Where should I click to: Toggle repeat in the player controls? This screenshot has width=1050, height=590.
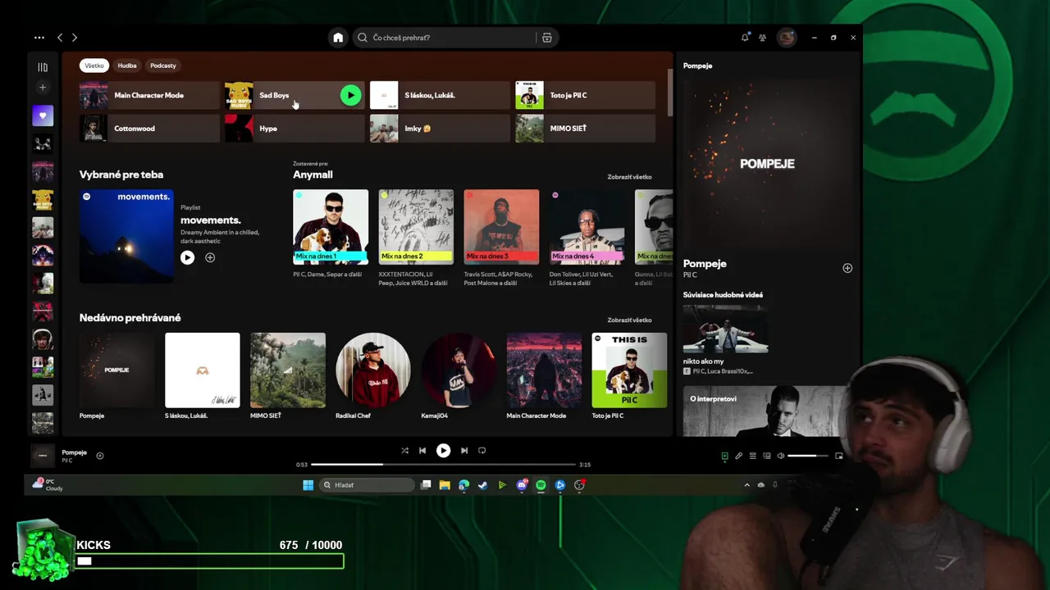coord(482,451)
